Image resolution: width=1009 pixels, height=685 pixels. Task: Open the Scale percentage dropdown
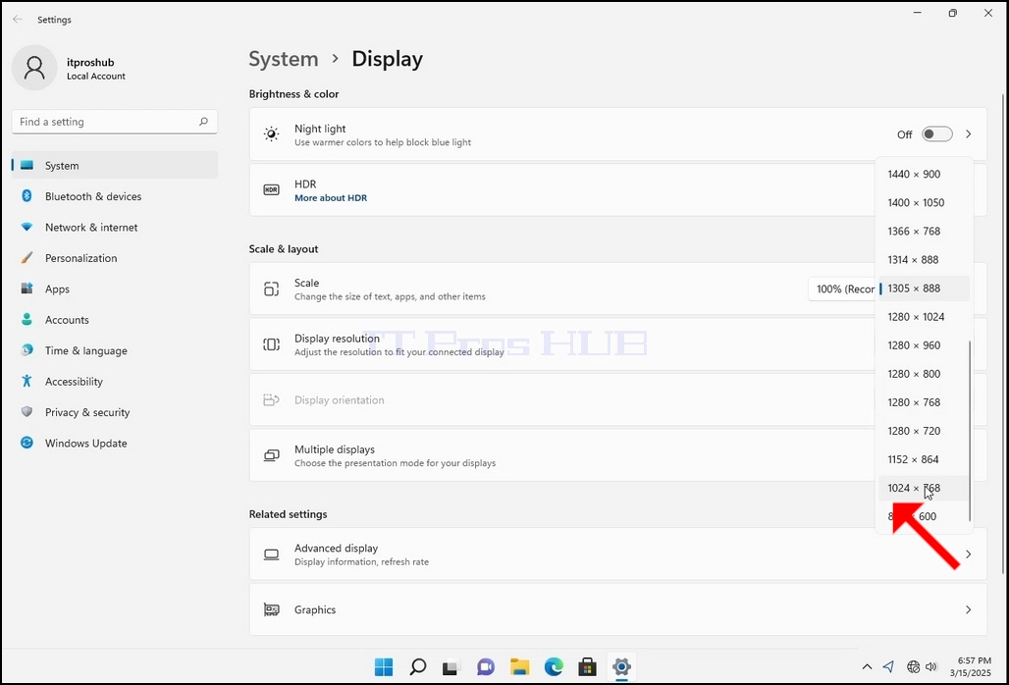tap(842, 289)
